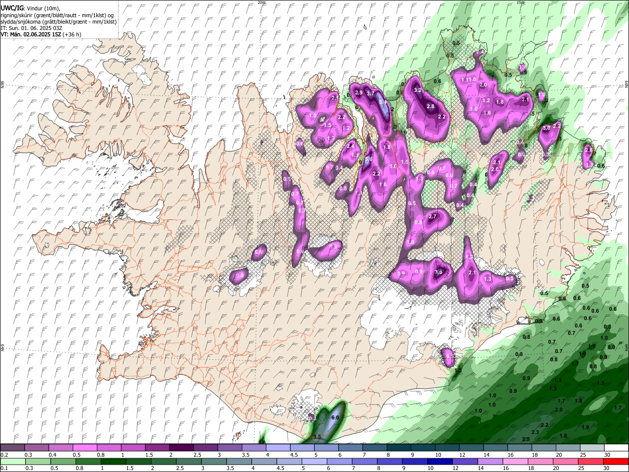The width and height of the screenshot is (629, 472).
Task: Click the 0.2 label in the purple legend row
Action: click(x=4, y=455)
